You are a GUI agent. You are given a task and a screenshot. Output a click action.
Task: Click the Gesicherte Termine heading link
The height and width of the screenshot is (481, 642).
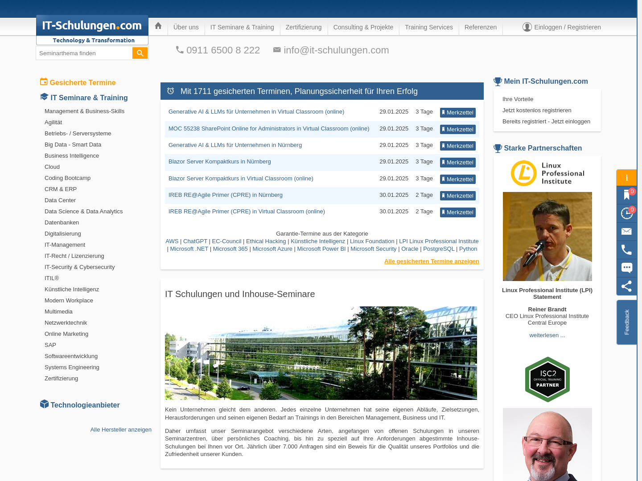pyautogui.click(x=82, y=83)
